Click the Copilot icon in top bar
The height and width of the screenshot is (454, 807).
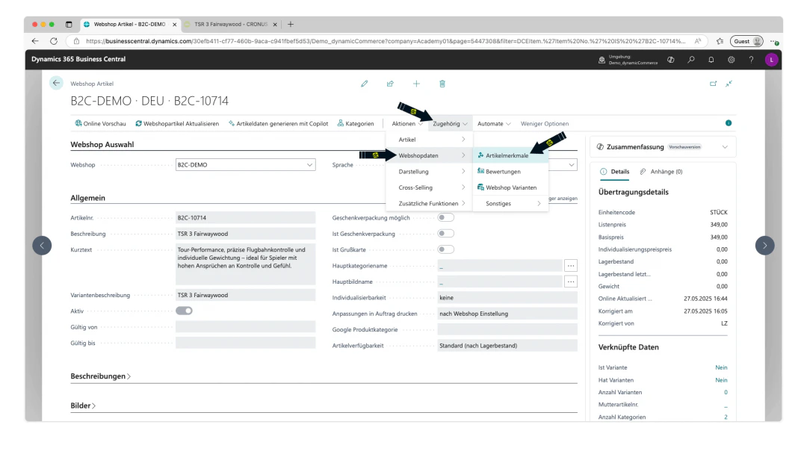click(x=670, y=60)
